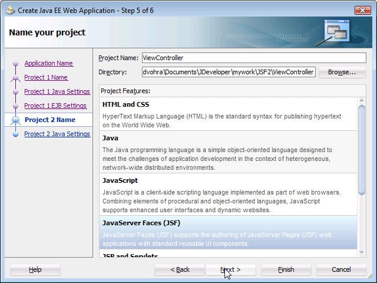Cancel the Create Web Application wizard
377x283 pixels.
[342, 270]
